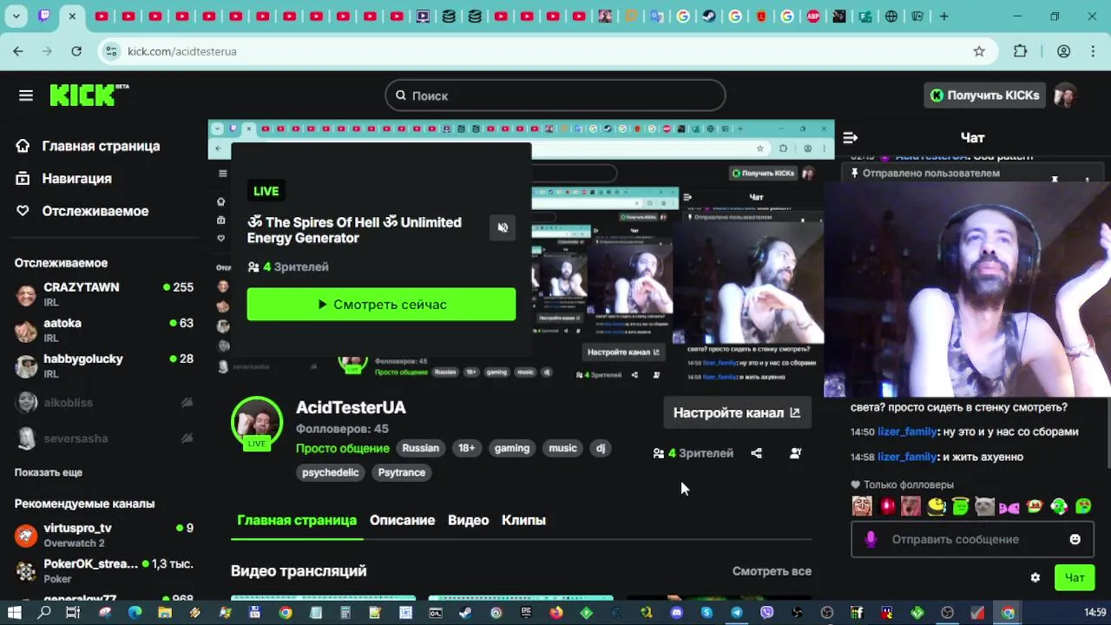
Task: Click Смотреть сейчас button
Action: point(381,305)
